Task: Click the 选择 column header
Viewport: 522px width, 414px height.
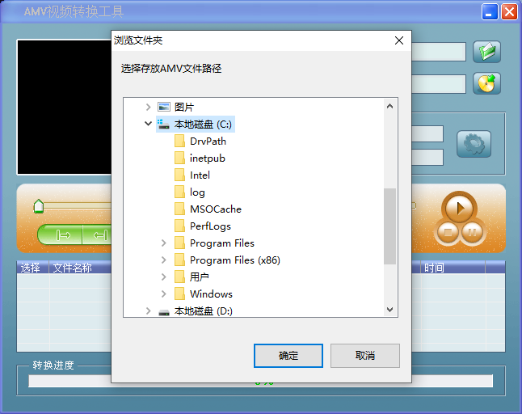Action: click(x=32, y=268)
